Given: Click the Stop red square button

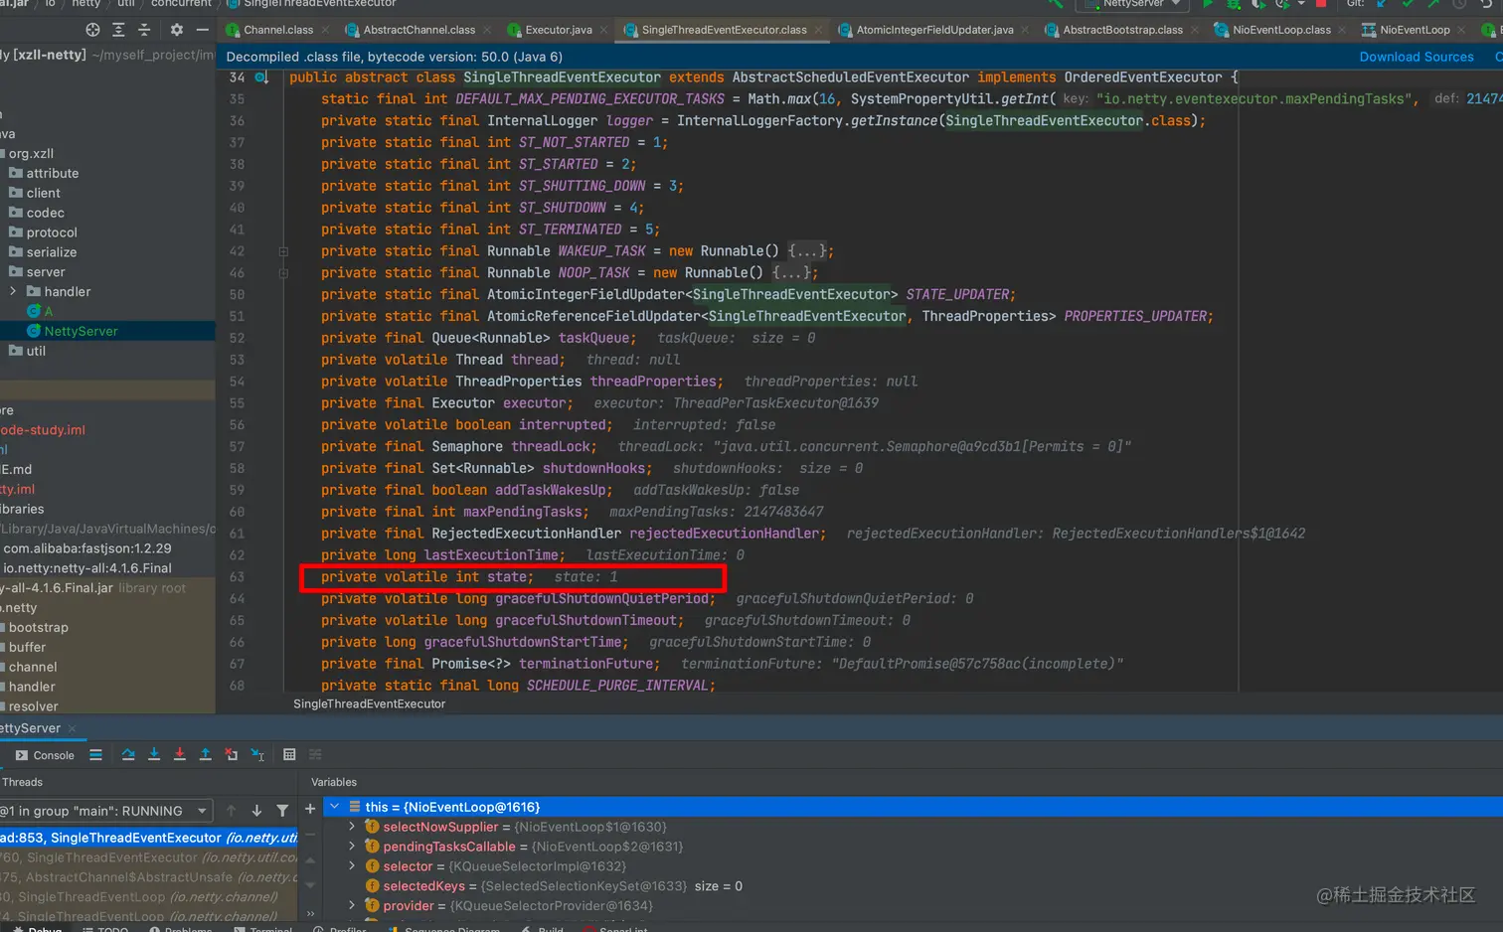Looking at the screenshot, I should click(1321, 4).
